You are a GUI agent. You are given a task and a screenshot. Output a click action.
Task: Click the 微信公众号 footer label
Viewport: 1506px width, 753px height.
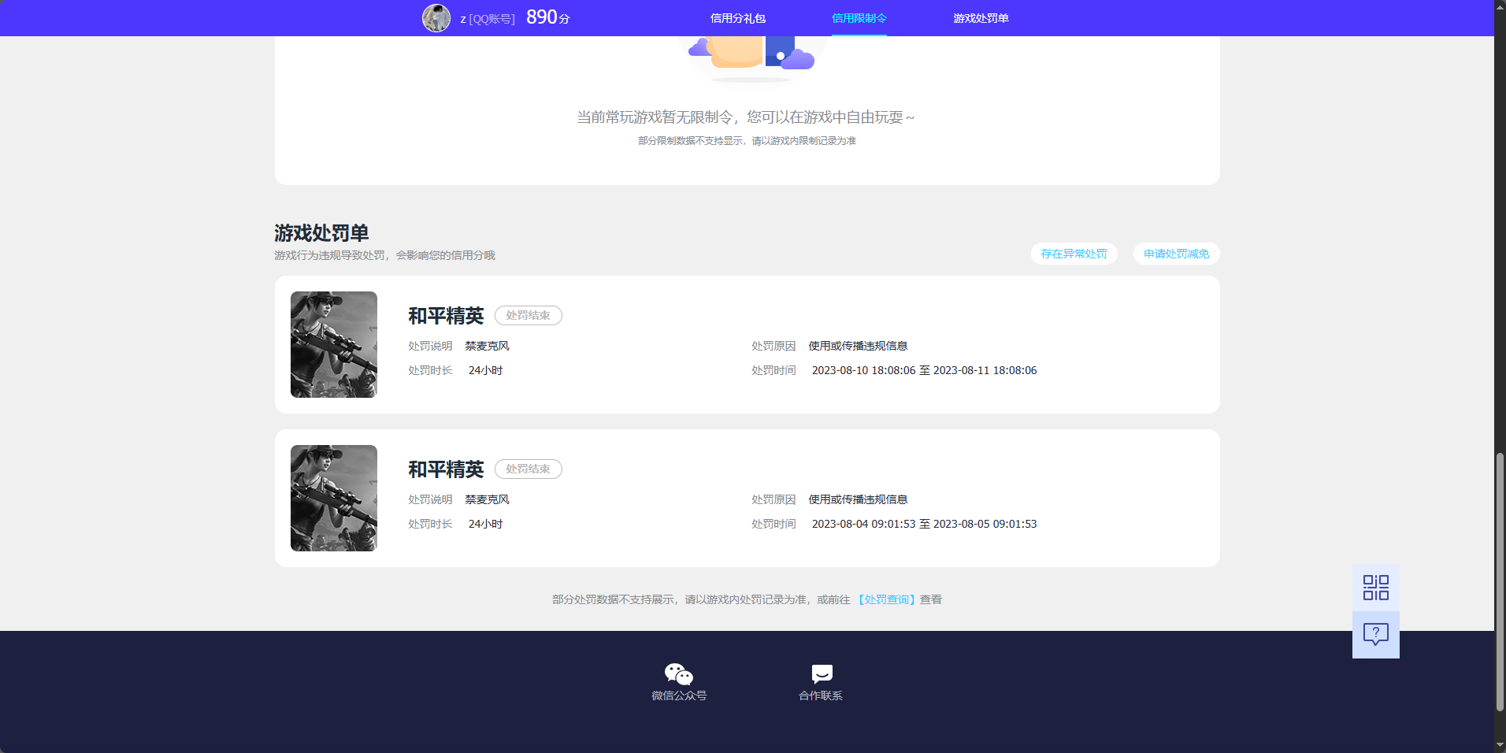(679, 696)
